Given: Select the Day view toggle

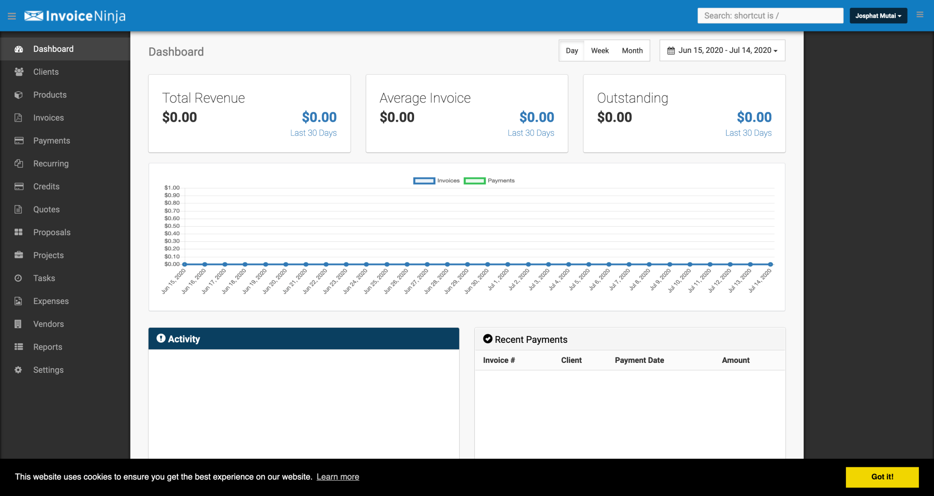Looking at the screenshot, I should coord(571,51).
